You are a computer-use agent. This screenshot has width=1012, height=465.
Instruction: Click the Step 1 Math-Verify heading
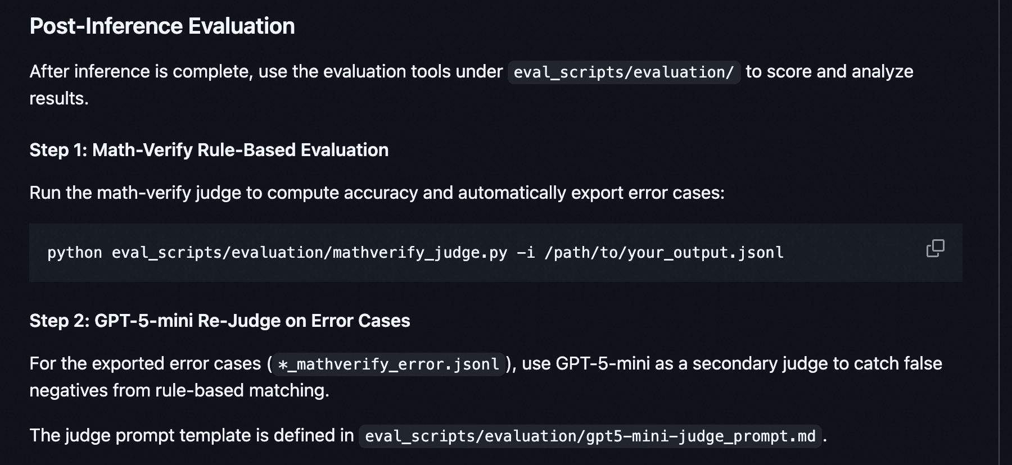[209, 150]
